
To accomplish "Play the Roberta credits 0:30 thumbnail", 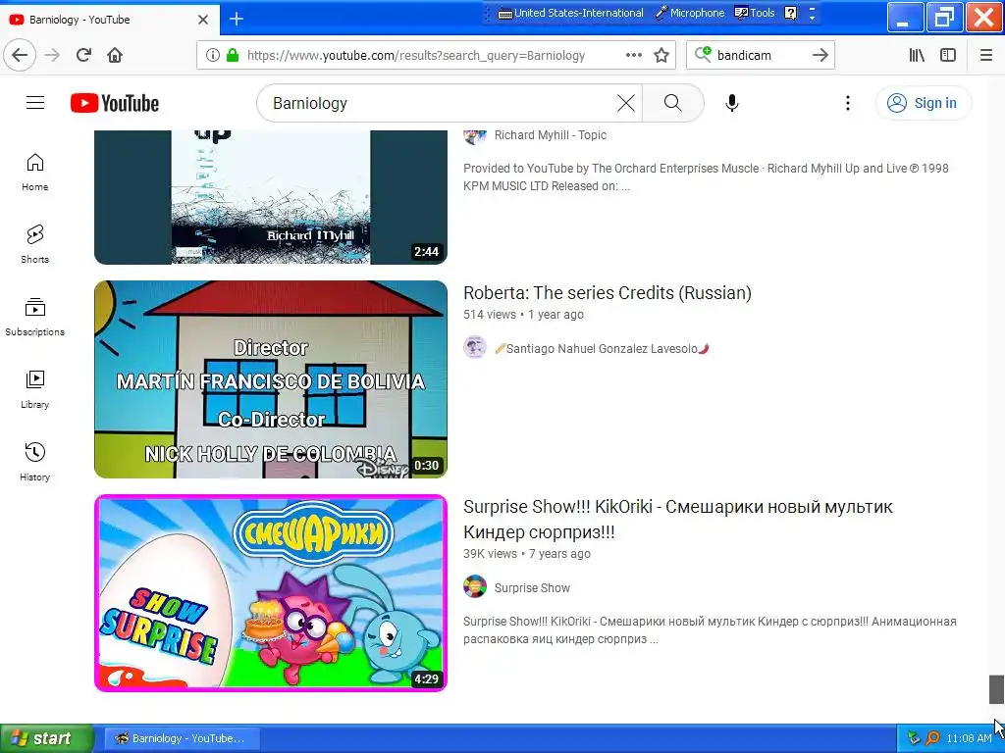I will pyautogui.click(x=271, y=379).
